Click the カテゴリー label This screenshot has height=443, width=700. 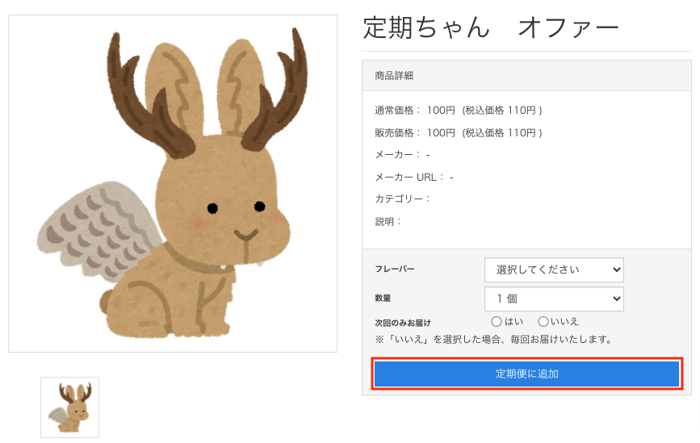pyautogui.click(x=402, y=199)
